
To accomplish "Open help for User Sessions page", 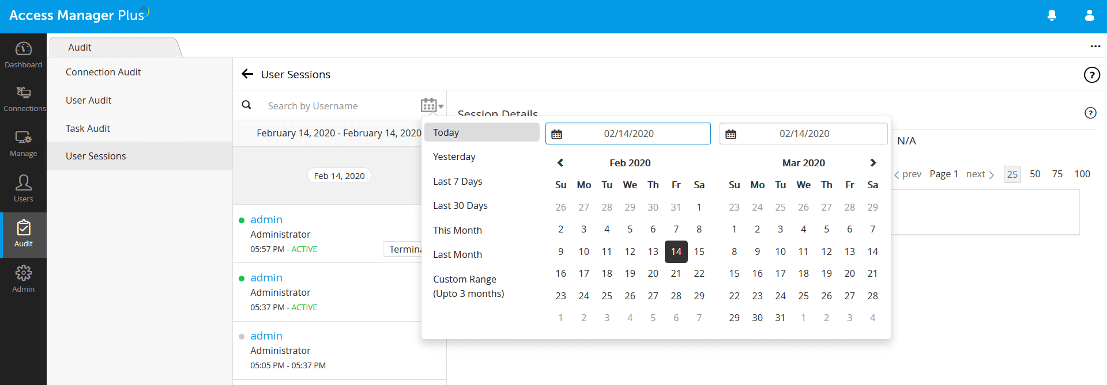I will 1091,75.
